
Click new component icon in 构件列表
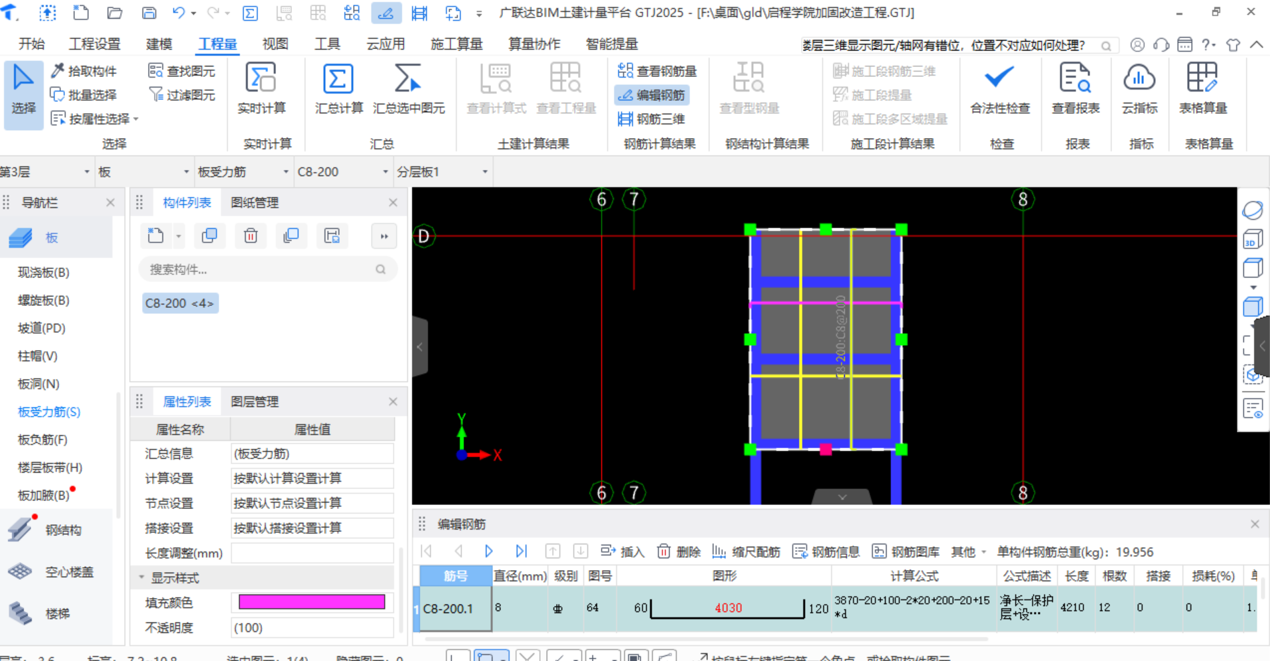(x=156, y=236)
